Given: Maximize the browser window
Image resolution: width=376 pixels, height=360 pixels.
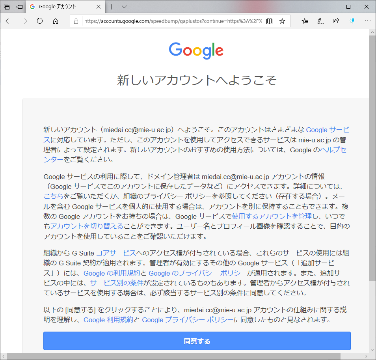Looking at the screenshot, I should coord(348,7).
